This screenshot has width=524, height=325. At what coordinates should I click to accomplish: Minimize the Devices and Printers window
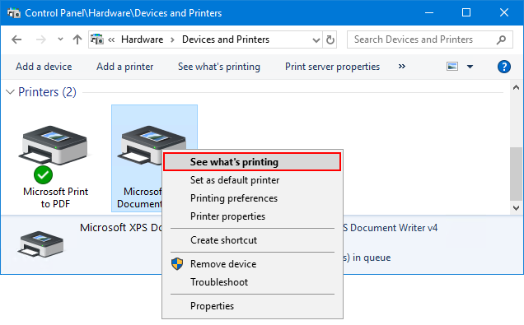coord(429,12)
